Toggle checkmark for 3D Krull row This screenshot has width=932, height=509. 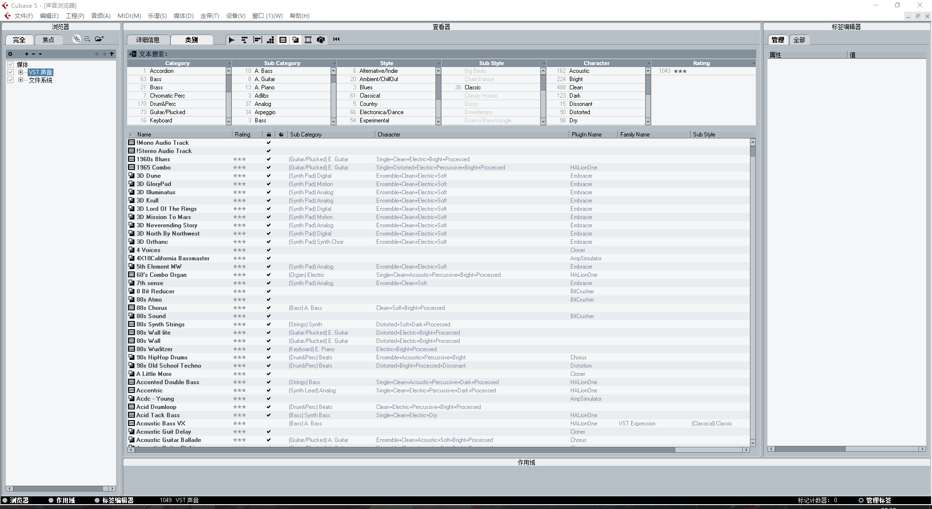[x=268, y=201]
